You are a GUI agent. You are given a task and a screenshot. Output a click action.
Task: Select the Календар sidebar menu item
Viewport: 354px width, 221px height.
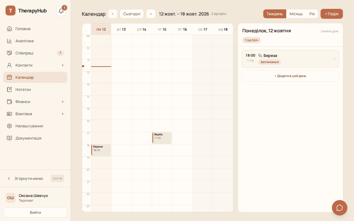(x=35, y=77)
